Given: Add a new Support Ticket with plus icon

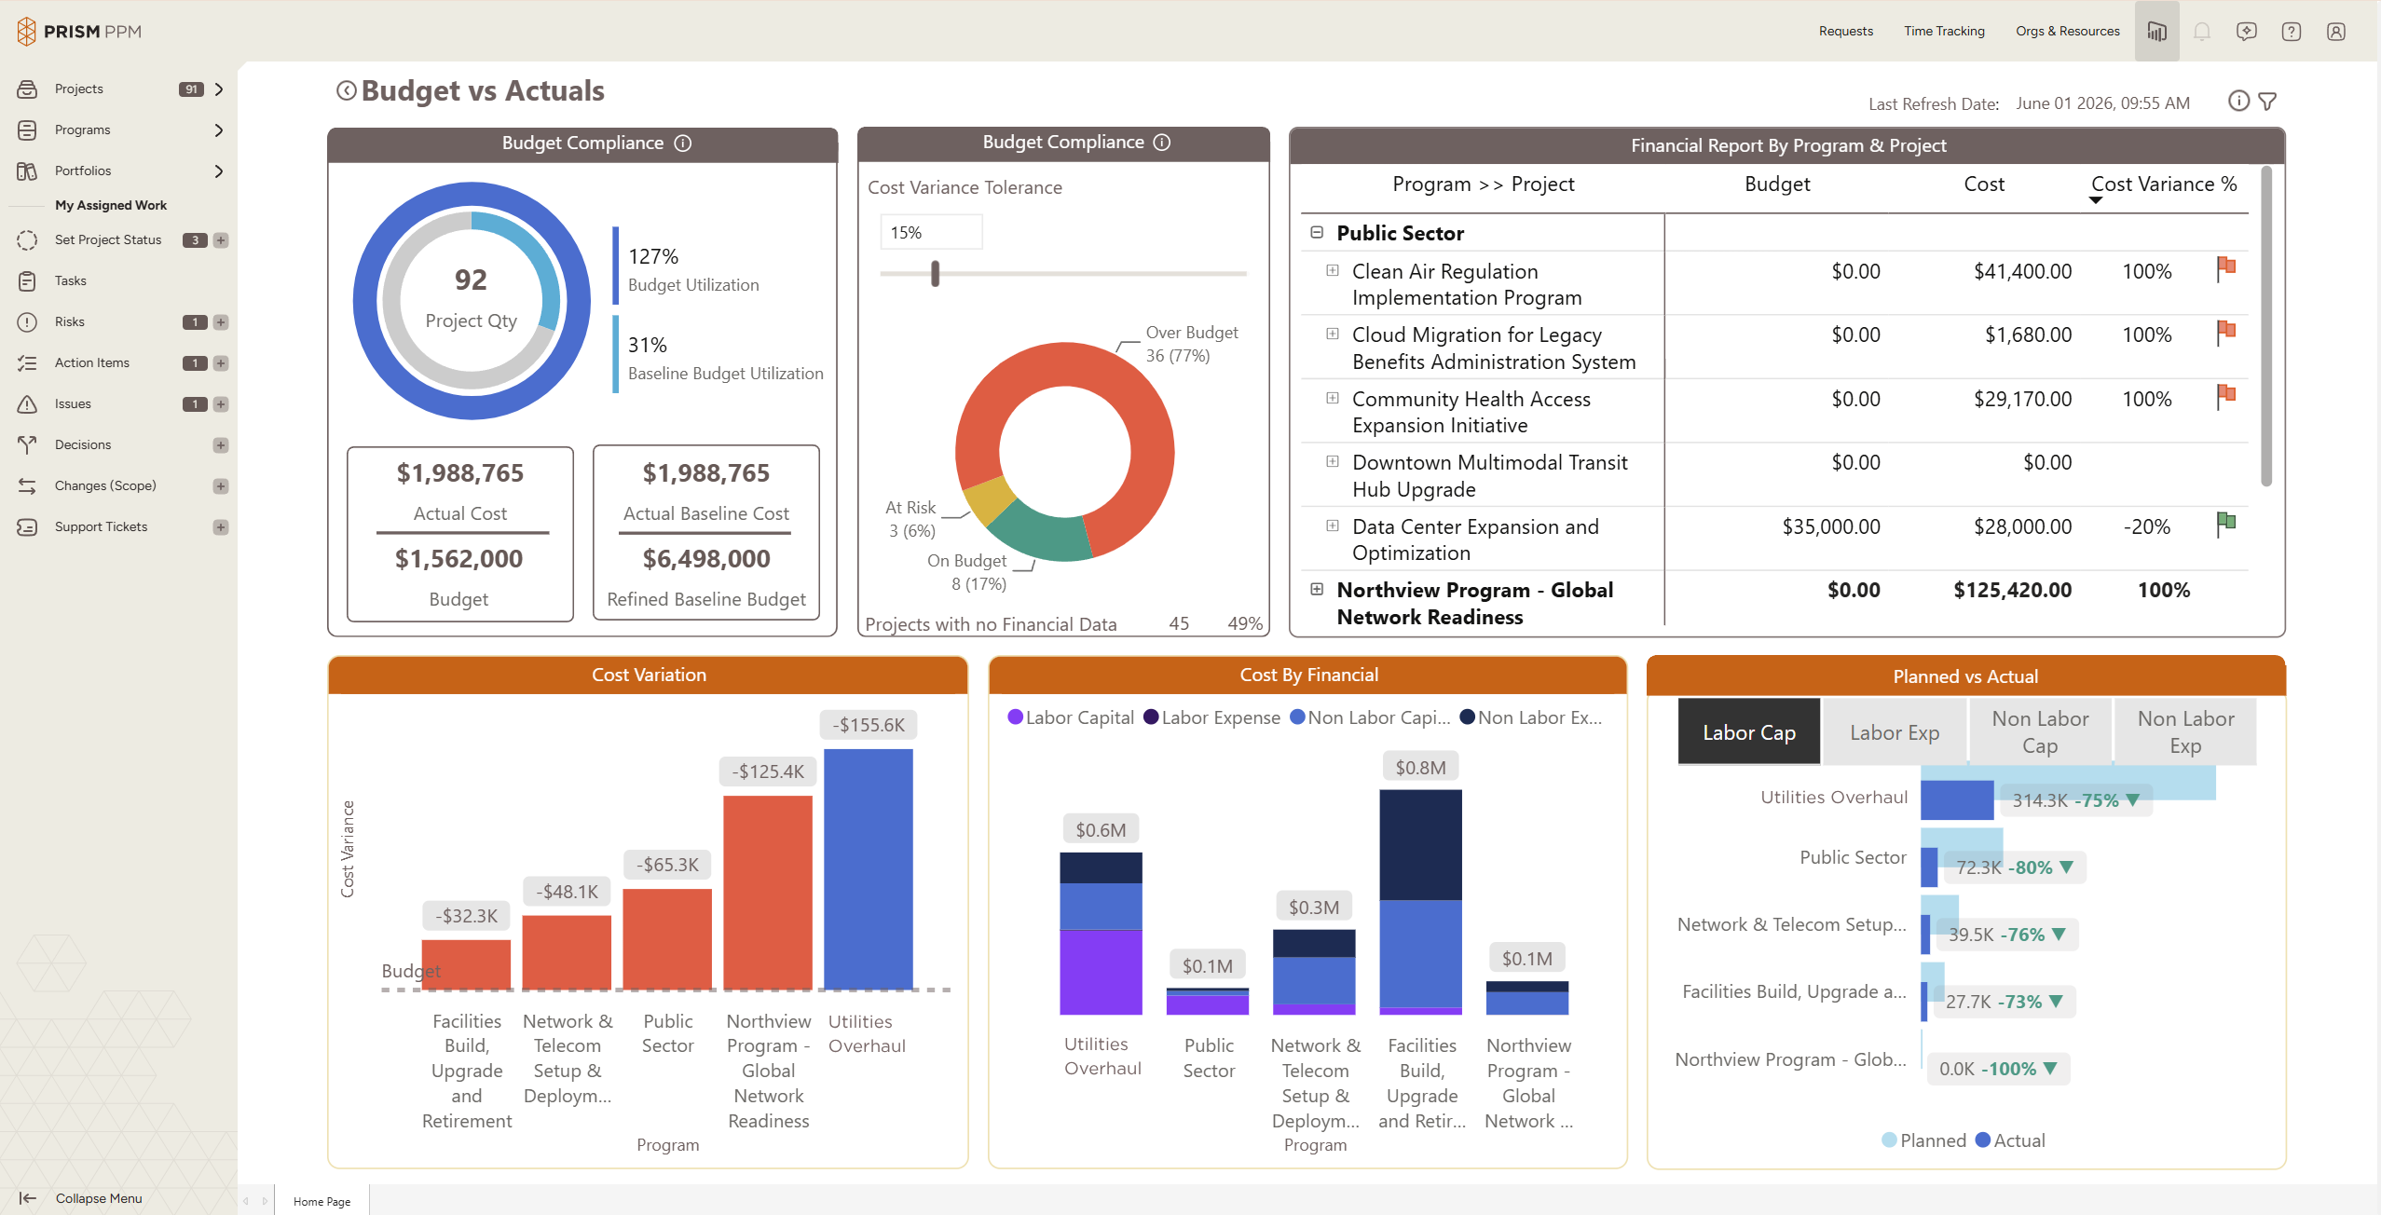Looking at the screenshot, I should tap(221, 526).
